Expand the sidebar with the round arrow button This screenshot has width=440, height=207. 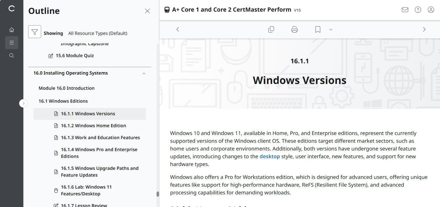pos(23,103)
